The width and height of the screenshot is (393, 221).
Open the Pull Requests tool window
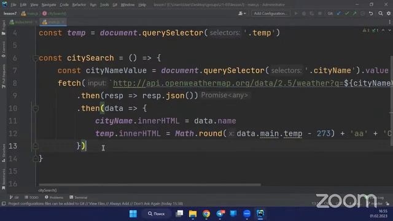(x=3, y=76)
